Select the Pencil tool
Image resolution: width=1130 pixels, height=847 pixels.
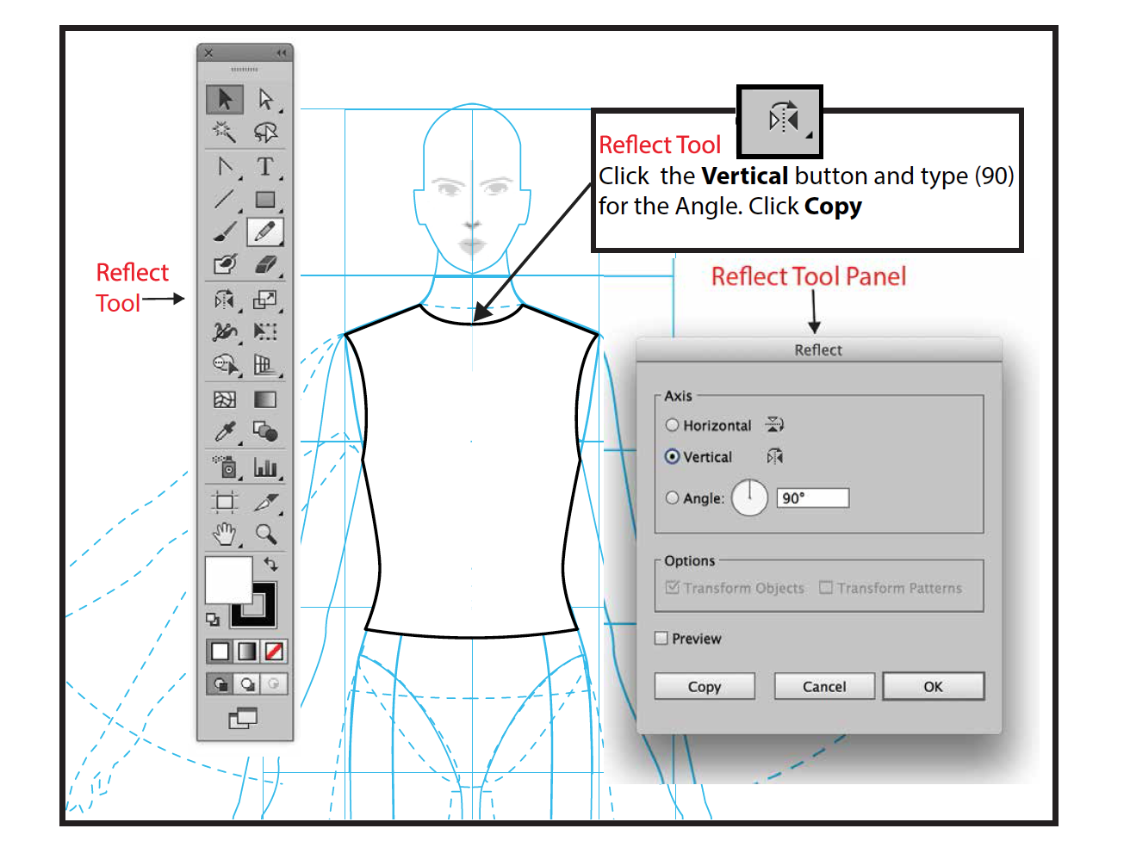click(x=265, y=232)
